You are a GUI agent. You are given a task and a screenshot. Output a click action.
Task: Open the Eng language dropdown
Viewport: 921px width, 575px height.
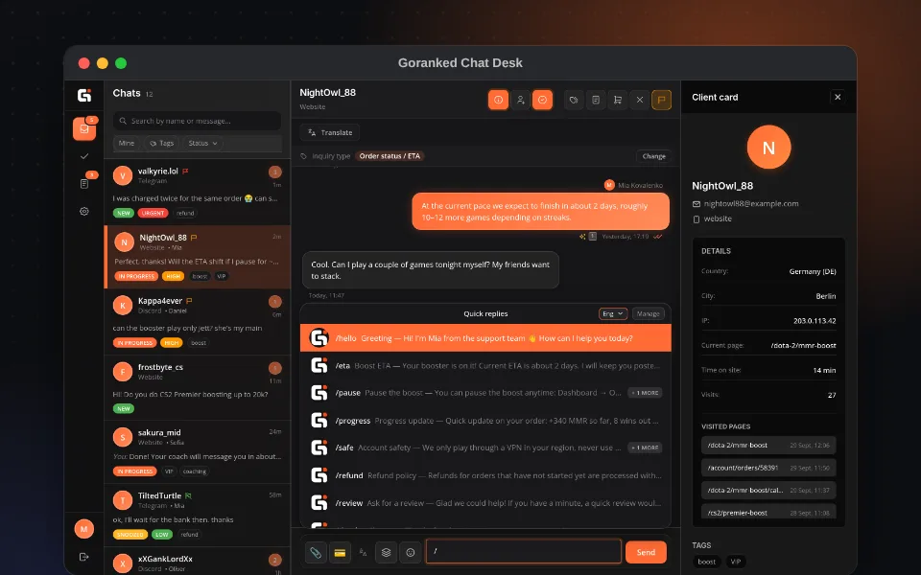click(613, 314)
